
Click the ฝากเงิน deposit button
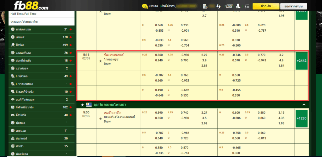click(x=265, y=6)
